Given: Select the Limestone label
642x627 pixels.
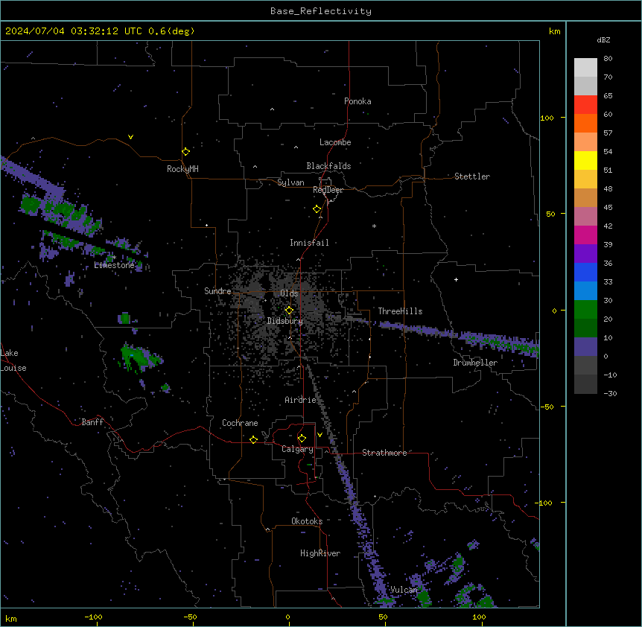Looking at the screenshot, I should [x=114, y=265].
